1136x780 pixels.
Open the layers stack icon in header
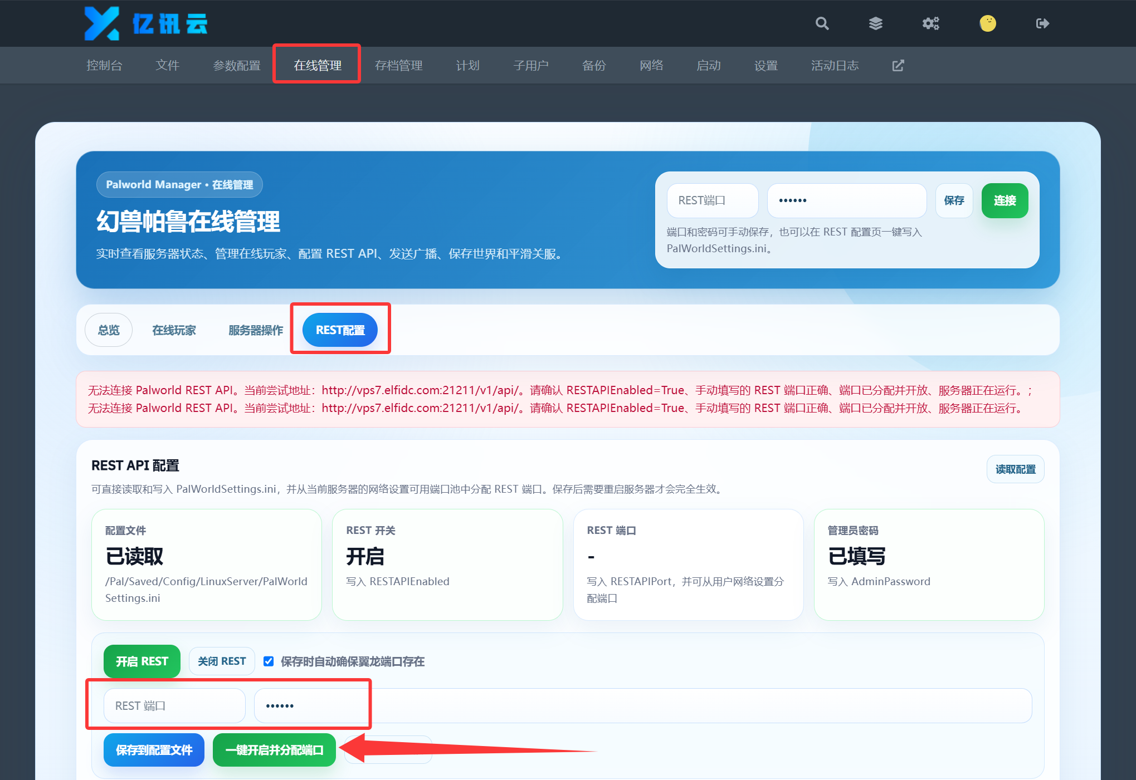click(x=876, y=23)
